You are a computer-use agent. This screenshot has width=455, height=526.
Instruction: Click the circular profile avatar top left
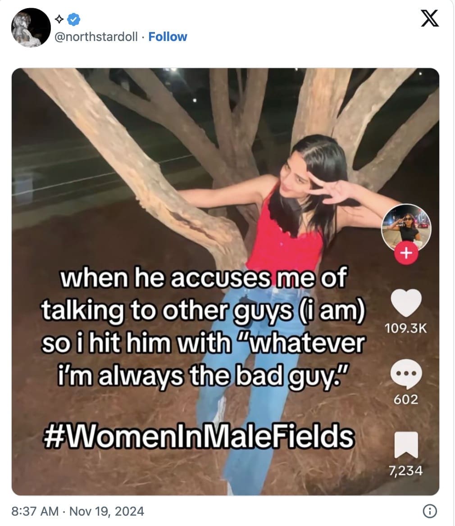point(30,27)
